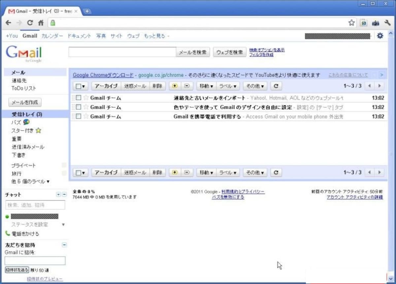Open the その他 dropdown in bottom toolbar
Screen dimensions: 396x284
coord(255,172)
